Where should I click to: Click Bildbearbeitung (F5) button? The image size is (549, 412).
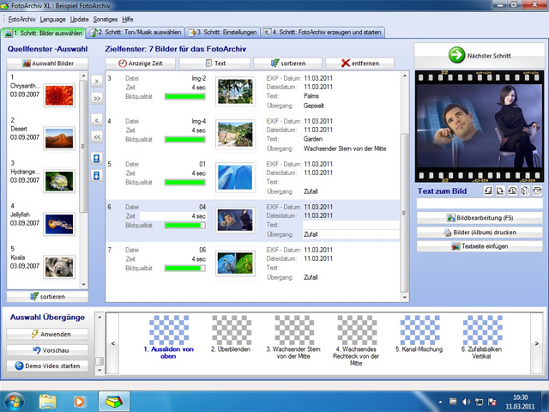(x=479, y=218)
